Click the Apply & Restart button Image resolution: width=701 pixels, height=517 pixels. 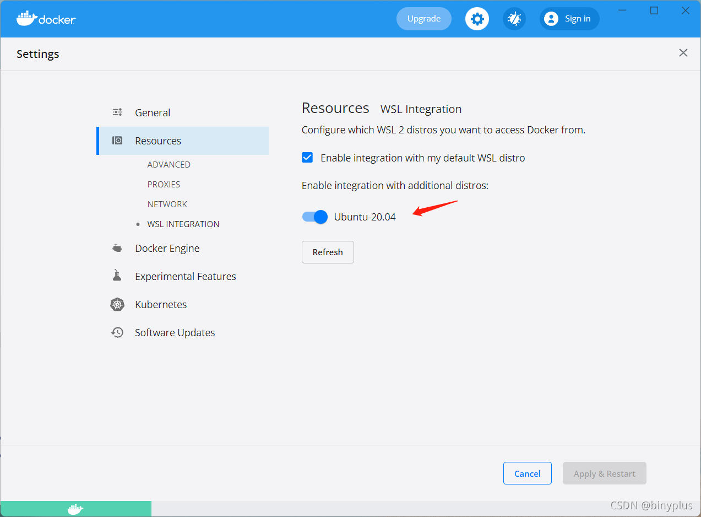click(605, 473)
